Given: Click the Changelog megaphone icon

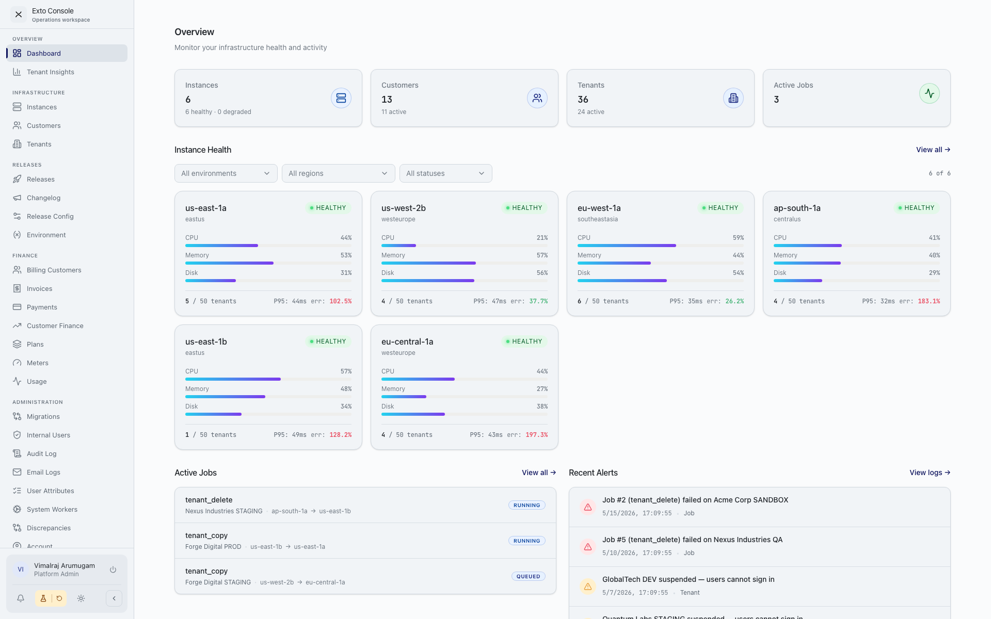Looking at the screenshot, I should point(17,198).
